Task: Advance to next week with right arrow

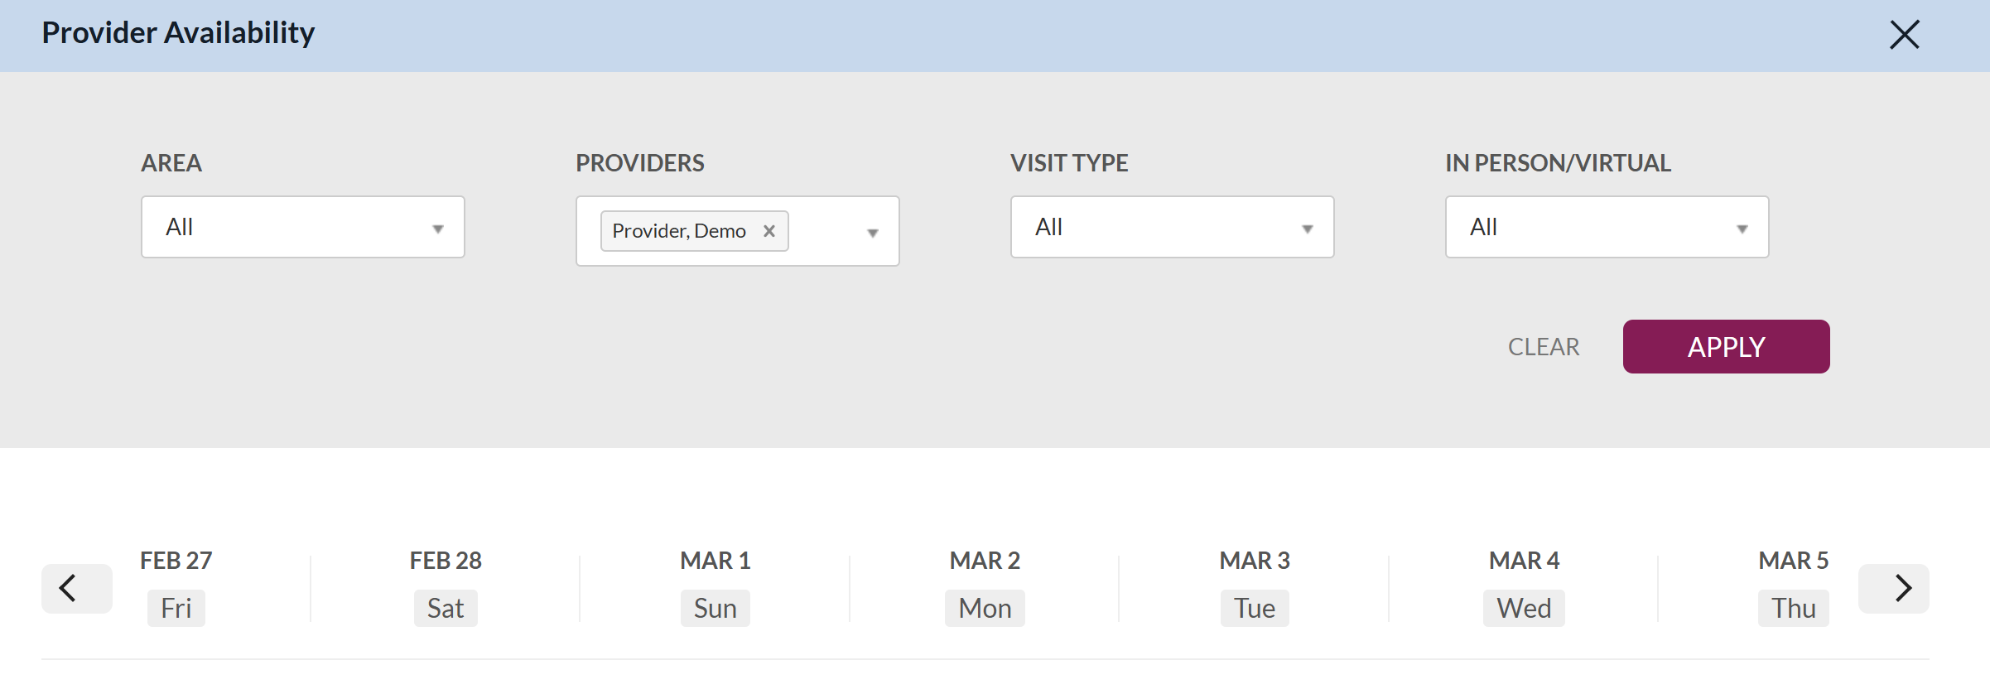Action: [1893, 589]
